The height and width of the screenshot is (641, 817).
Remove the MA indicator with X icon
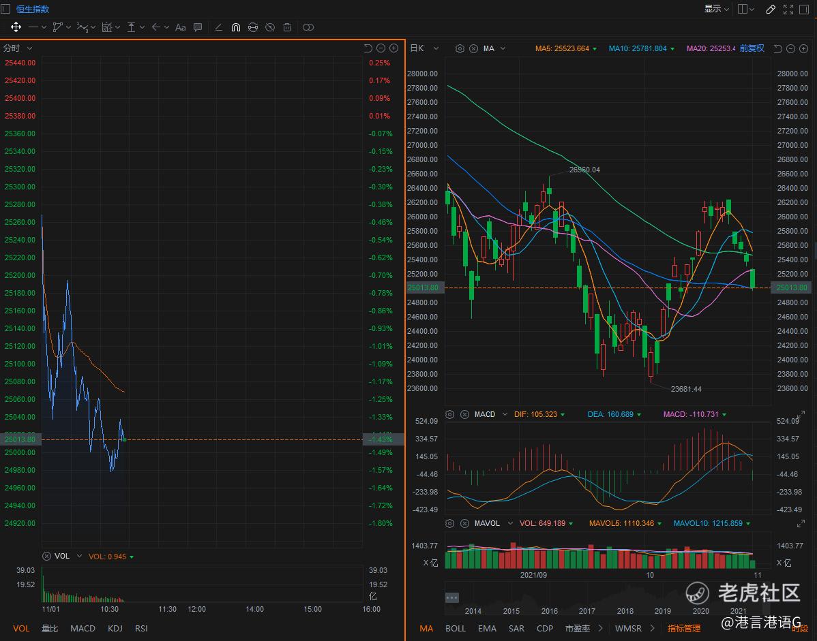coord(473,48)
